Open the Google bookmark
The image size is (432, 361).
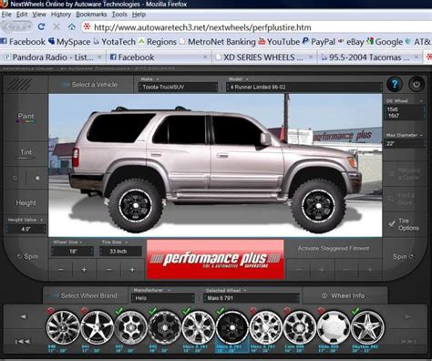pos(385,42)
